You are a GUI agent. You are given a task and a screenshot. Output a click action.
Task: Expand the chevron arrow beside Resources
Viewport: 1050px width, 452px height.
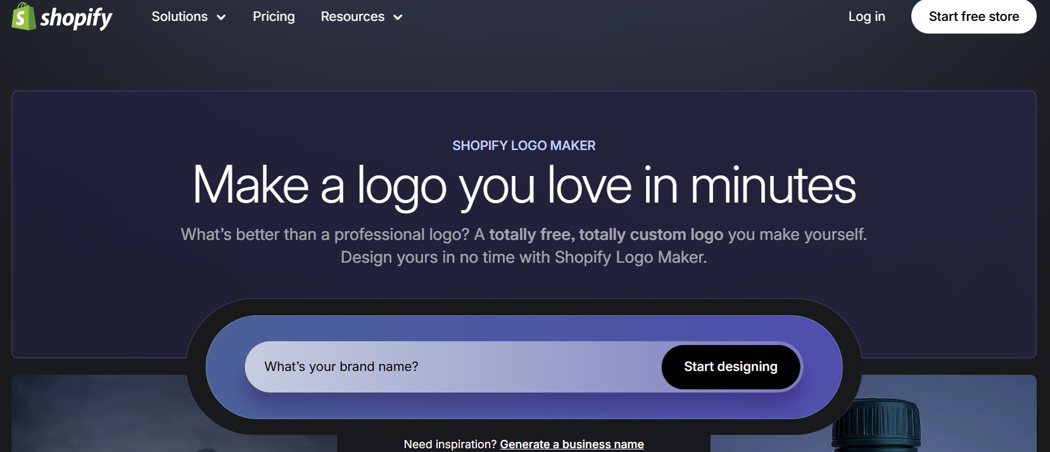coord(398,18)
